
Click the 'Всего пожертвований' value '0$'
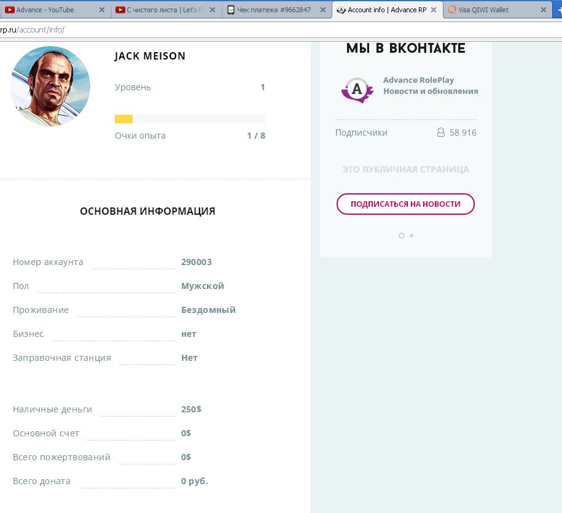(x=186, y=457)
